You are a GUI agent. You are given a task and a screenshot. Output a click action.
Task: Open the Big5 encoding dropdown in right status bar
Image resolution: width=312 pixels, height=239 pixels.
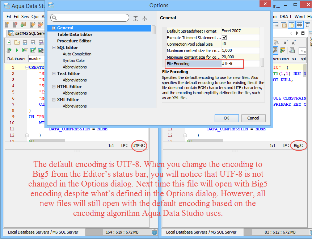coord(299,146)
